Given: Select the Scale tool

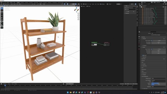Looking at the screenshot, I should click(2, 18).
